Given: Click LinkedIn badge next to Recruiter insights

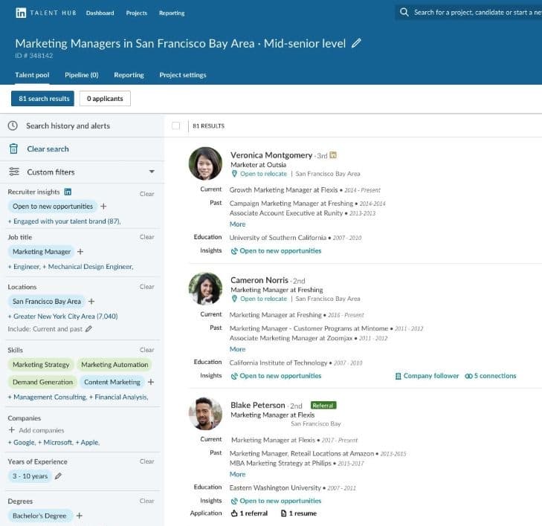Looking at the screenshot, I should coord(68,192).
